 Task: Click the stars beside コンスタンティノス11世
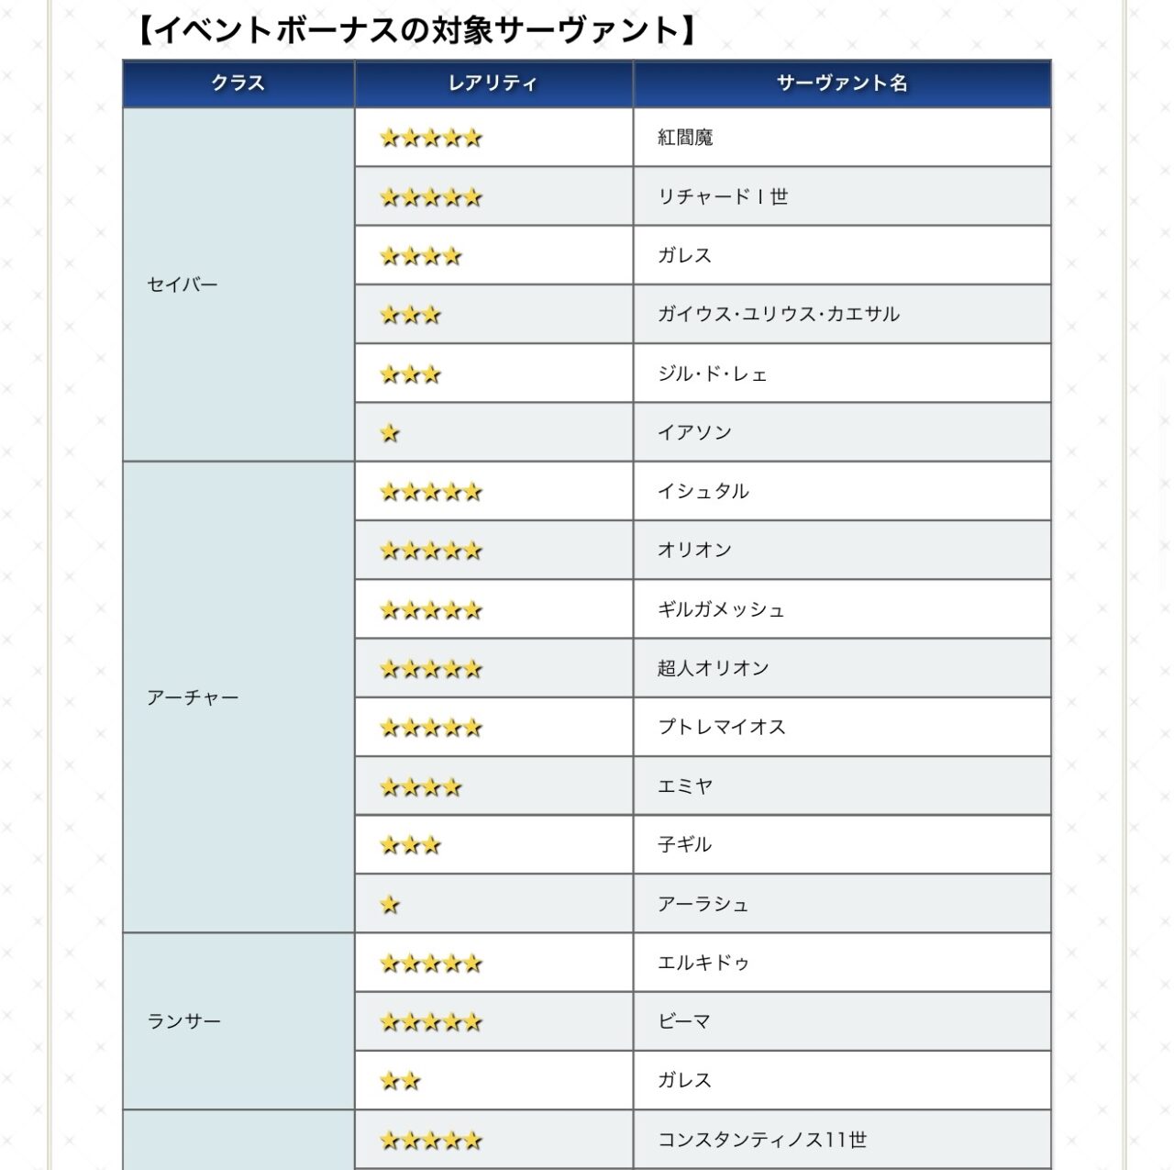(430, 1141)
